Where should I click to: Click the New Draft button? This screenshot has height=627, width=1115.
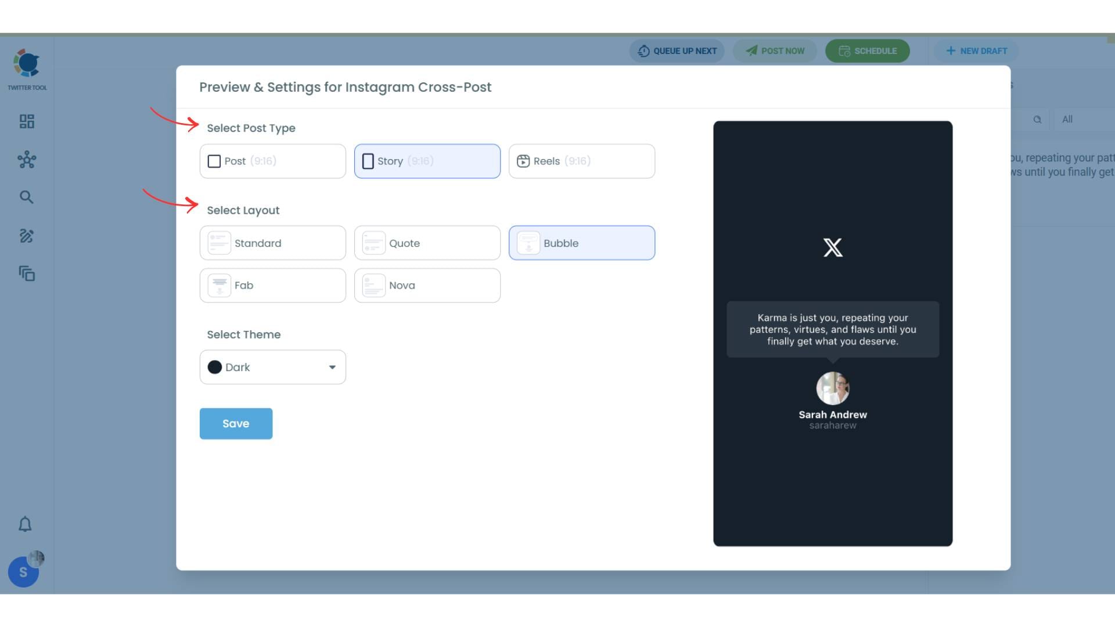click(976, 51)
